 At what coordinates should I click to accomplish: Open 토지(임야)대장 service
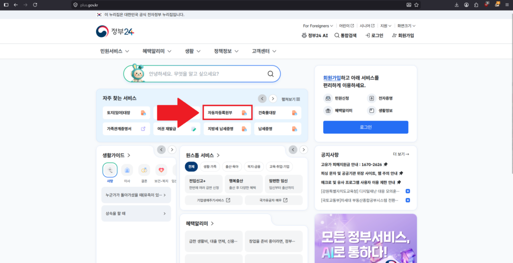(x=126, y=112)
